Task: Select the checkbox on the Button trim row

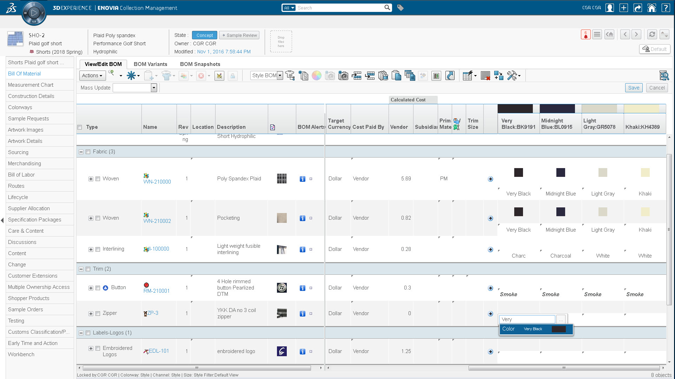Action: coord(98,288)
